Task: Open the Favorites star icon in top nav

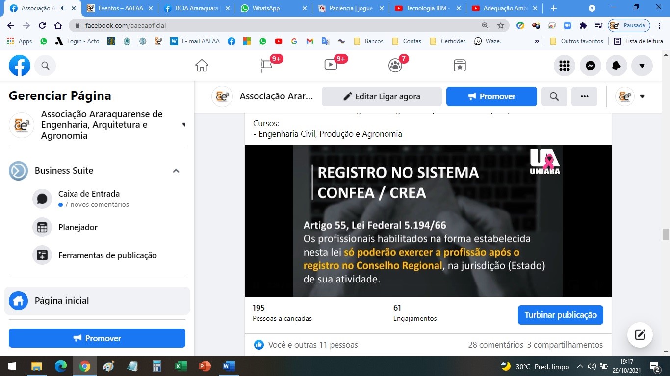Action: [x=460, y=66]
